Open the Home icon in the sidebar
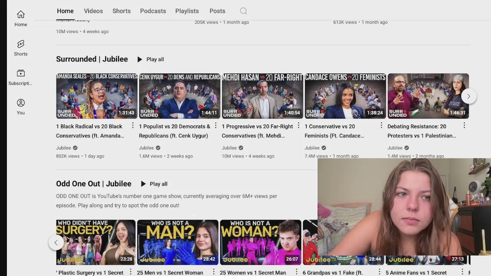Screen dimensions: 491x276 coord(21,15)
